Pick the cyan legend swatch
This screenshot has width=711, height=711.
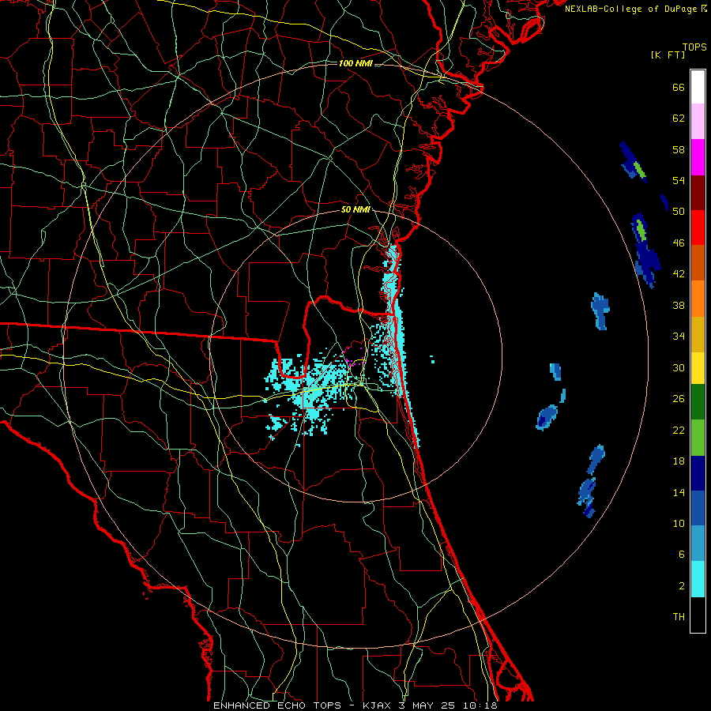(x=698, y=579)
